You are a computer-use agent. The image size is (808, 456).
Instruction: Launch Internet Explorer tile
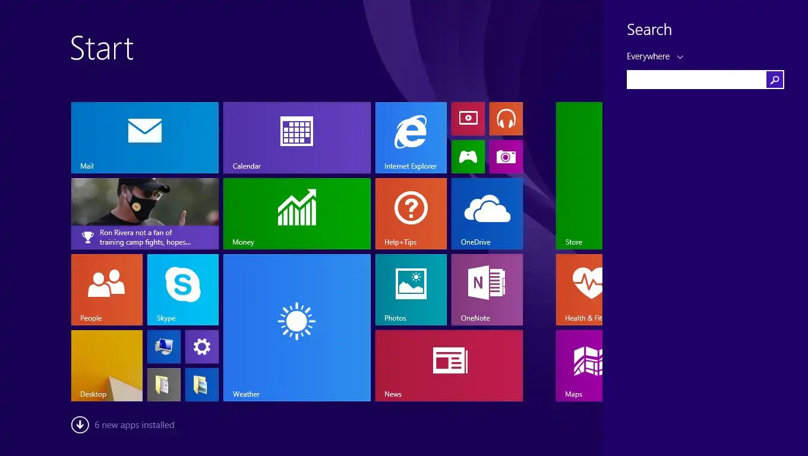[x=411, y=138]
